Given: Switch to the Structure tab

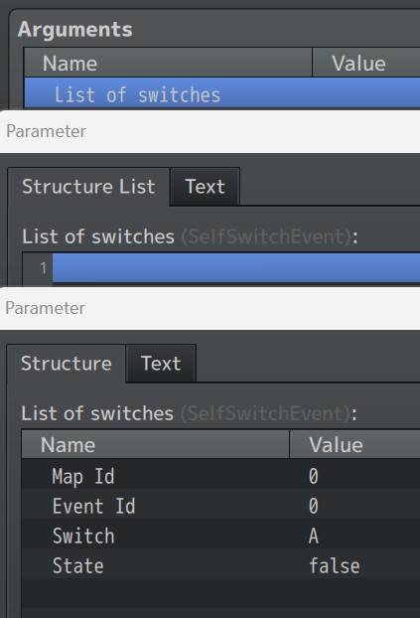Looking at the screenshot, I should tap(67, 364).
